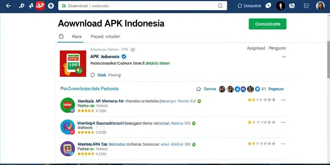330x165 pixels.
Task: Click the right-hand star rating of the second app row
Action: 262,122
